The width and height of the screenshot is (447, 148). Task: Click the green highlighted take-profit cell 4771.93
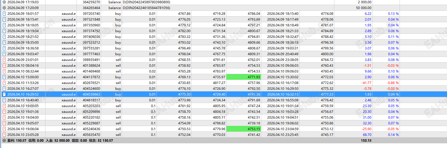tap(243, 77)
